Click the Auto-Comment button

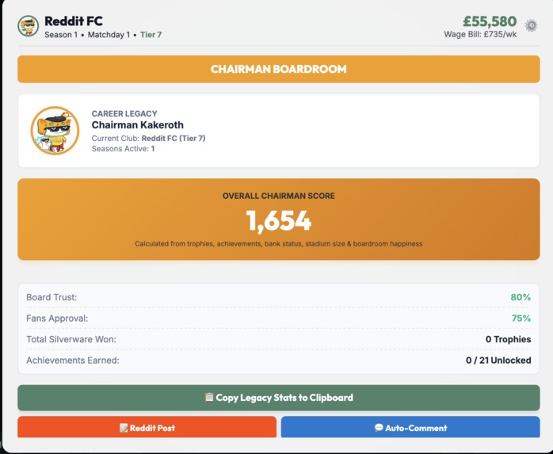tap(410, 427)
